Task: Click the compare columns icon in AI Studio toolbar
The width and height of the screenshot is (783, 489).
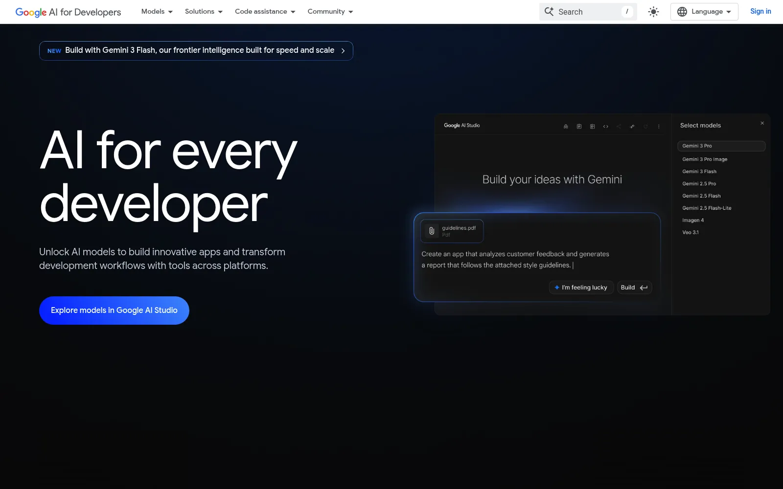Action: (x=592, y=126)
